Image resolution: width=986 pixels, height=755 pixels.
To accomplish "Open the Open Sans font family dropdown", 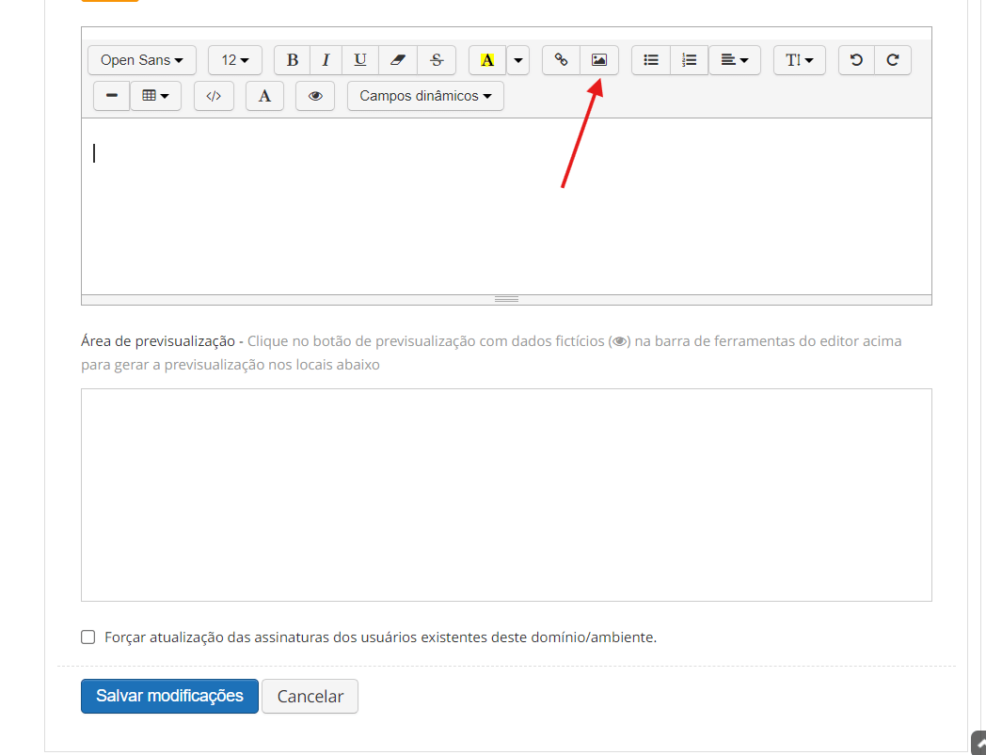I will [142, 60].
